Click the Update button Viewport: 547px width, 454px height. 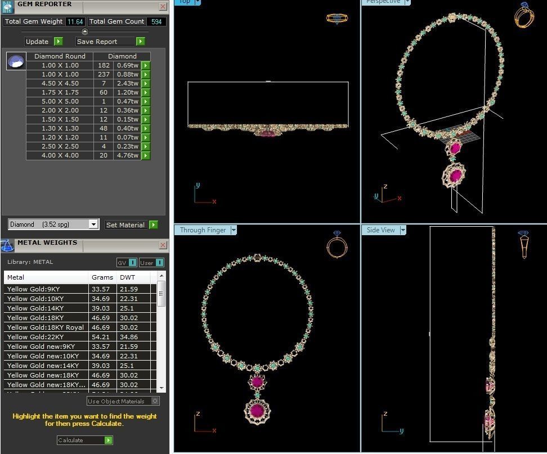(39, 42)
